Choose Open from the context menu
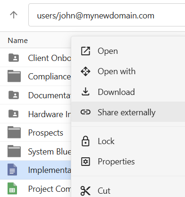Image resolution: width=185 pixels, height=197 pixels. point(128,51)
